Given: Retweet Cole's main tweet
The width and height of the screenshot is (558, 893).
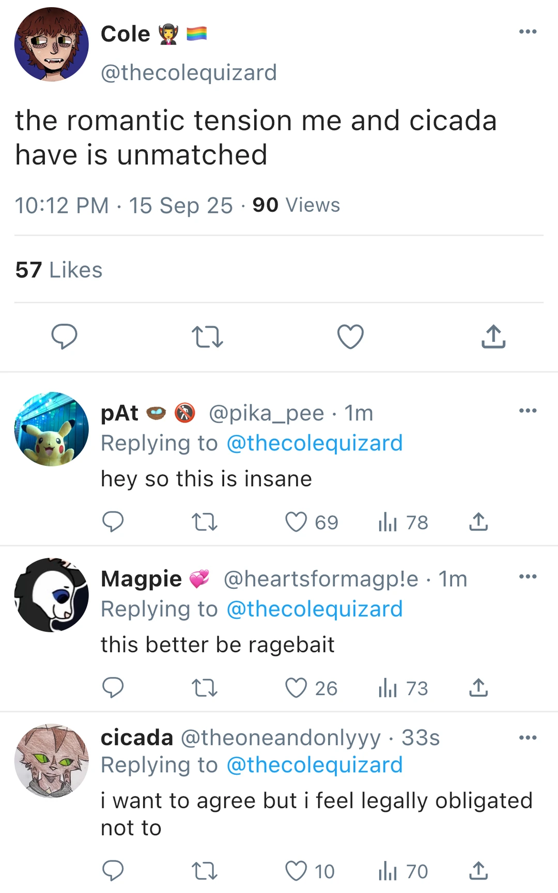Looking at the screenshot, I should 207,337.
